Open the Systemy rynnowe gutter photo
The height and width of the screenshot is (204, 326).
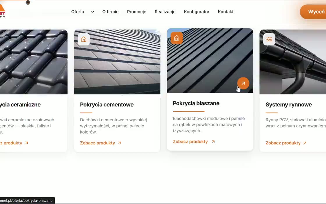[x=293, y=62]
